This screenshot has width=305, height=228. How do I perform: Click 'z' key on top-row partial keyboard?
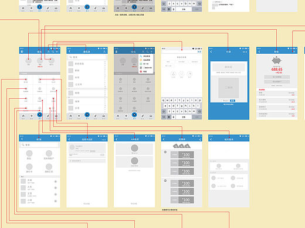click(170, 4)
